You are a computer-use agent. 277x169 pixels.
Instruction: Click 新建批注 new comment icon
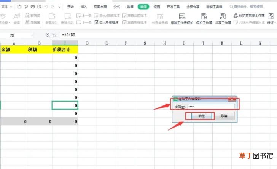coord(52,19)
